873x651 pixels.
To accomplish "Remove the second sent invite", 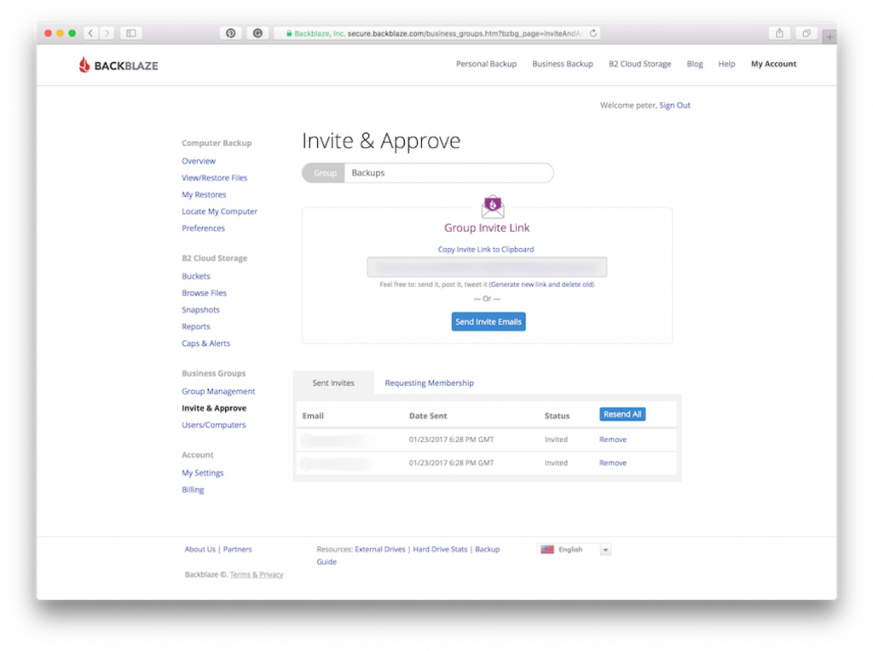I will pyautogui.click(x=612, y=463).
